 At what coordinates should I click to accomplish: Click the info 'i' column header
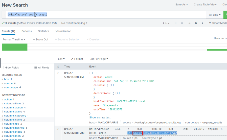coord(58,67)
